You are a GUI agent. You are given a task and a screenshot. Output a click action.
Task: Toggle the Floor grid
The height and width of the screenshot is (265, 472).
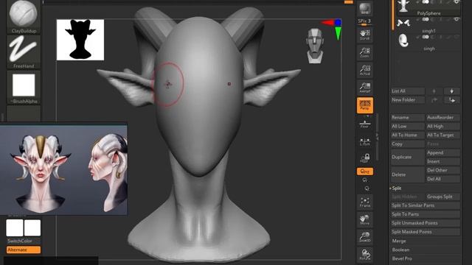pos(365,124)
